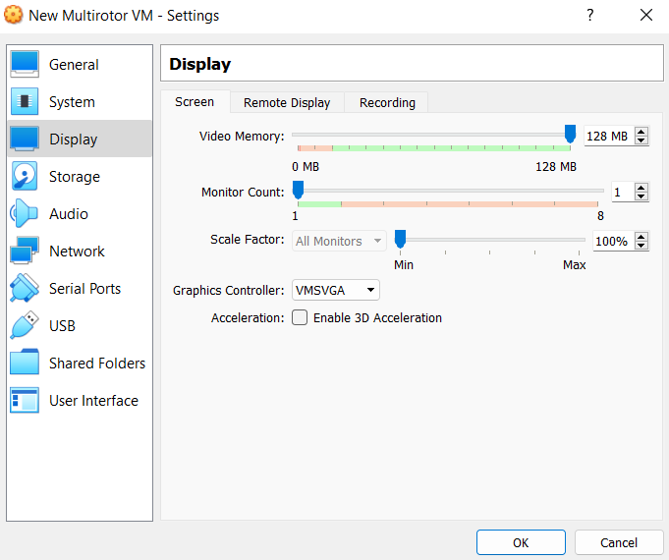Switch to the Remote Display tab
This screenshot has width=669, height=560.
(x=287, y=102)
